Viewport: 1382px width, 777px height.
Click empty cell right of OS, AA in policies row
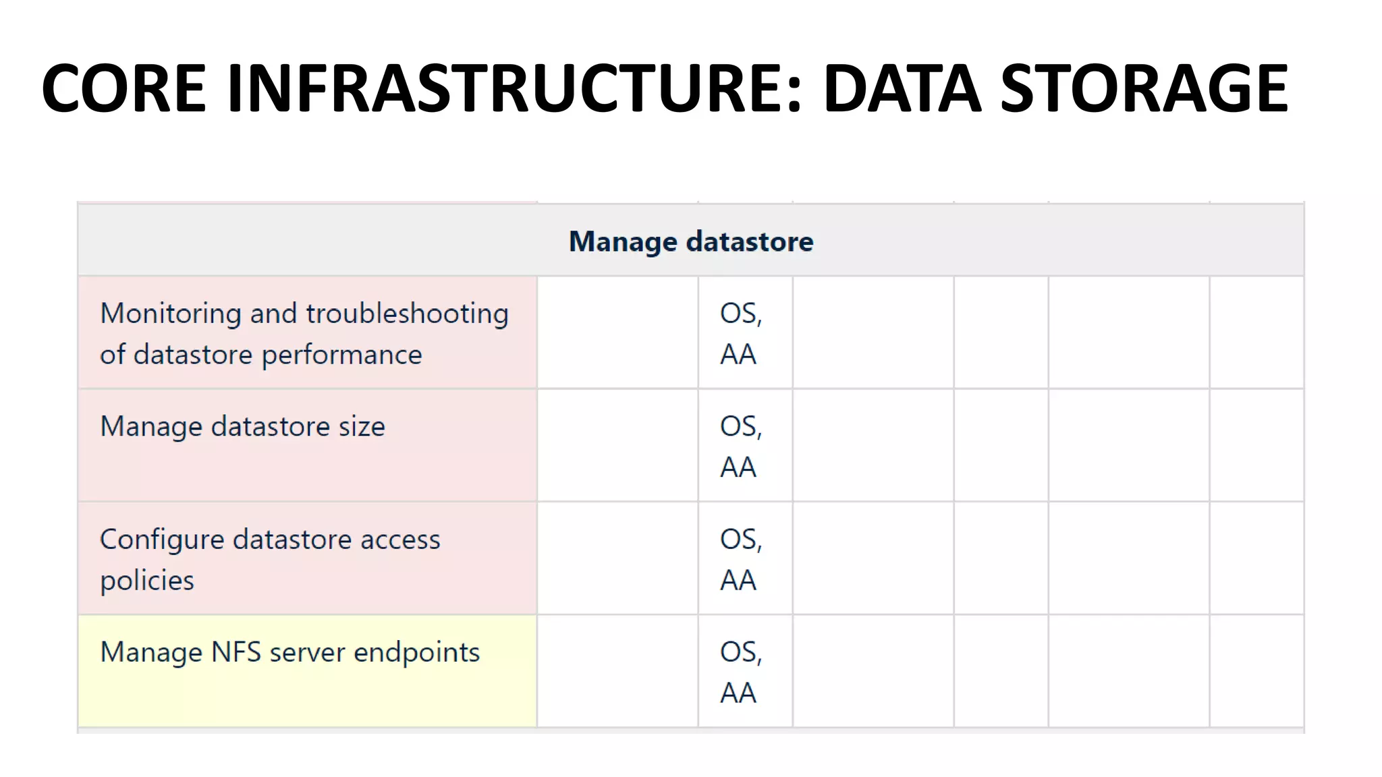873,558
